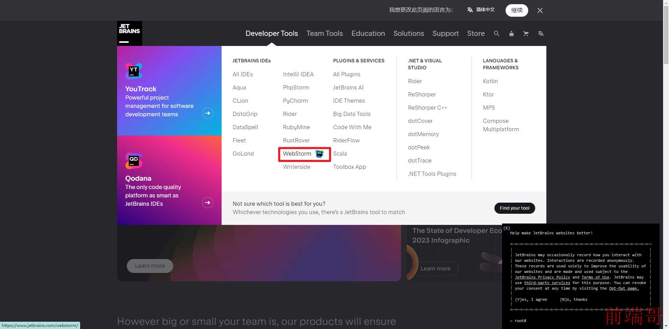Open the All Plugins link
This screenshot has width=669, height=329.
click(x=347, y=74)
